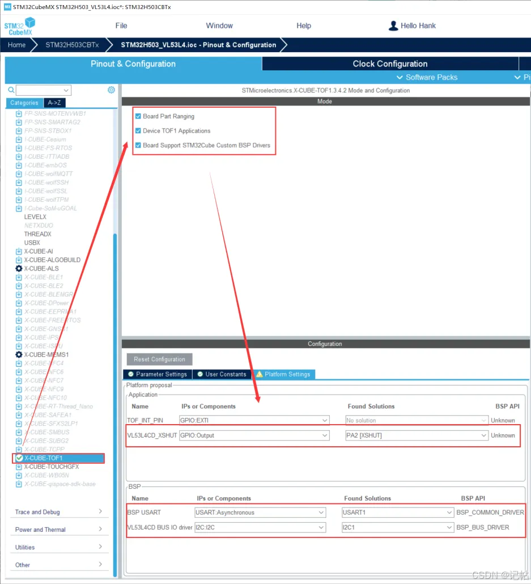Image resolution: width=531 pixels, height=584 pixels.
Task: Click the warning icon on Platform Settings tab
Action: (259, 374)
